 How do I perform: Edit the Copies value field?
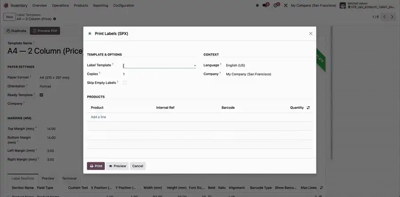159,74
